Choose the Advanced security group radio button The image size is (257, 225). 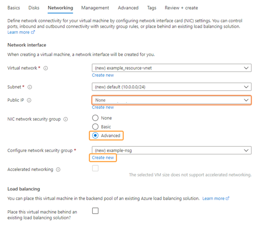95,136
